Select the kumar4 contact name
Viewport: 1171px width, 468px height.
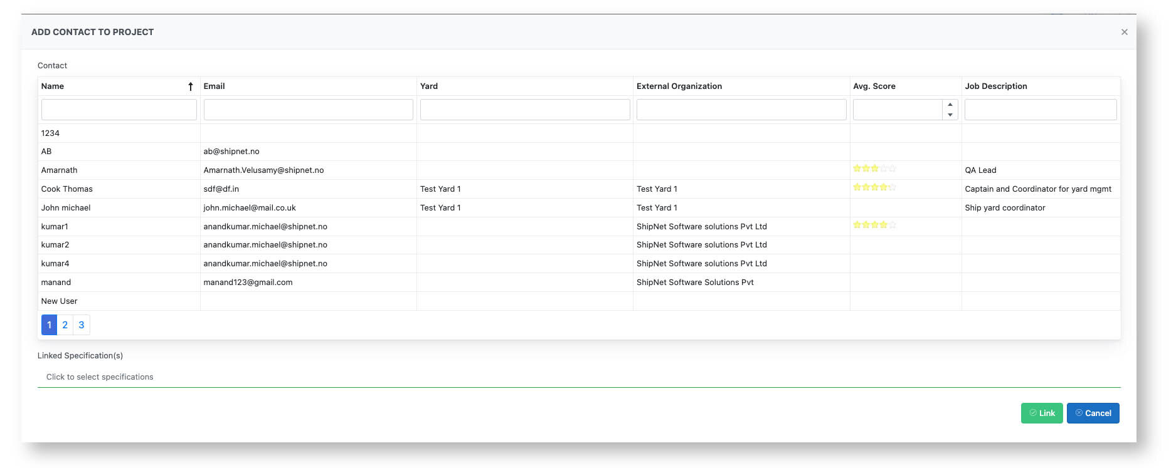(55, 264)
